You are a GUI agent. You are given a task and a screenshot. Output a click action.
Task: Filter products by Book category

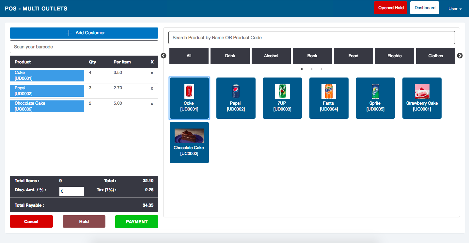coord(312,56)
